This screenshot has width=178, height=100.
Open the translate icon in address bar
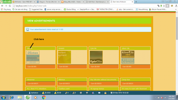pyautogui.click(x=158, y=6)
